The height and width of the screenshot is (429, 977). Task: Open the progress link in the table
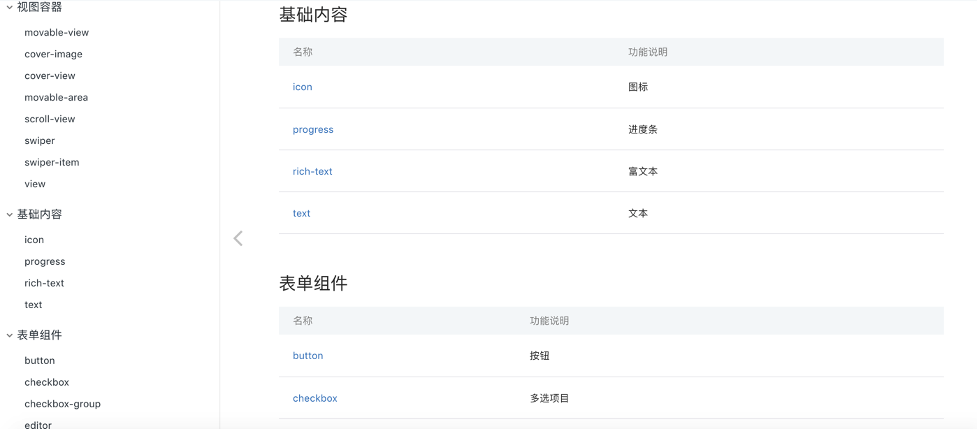(x=312, y=129)
